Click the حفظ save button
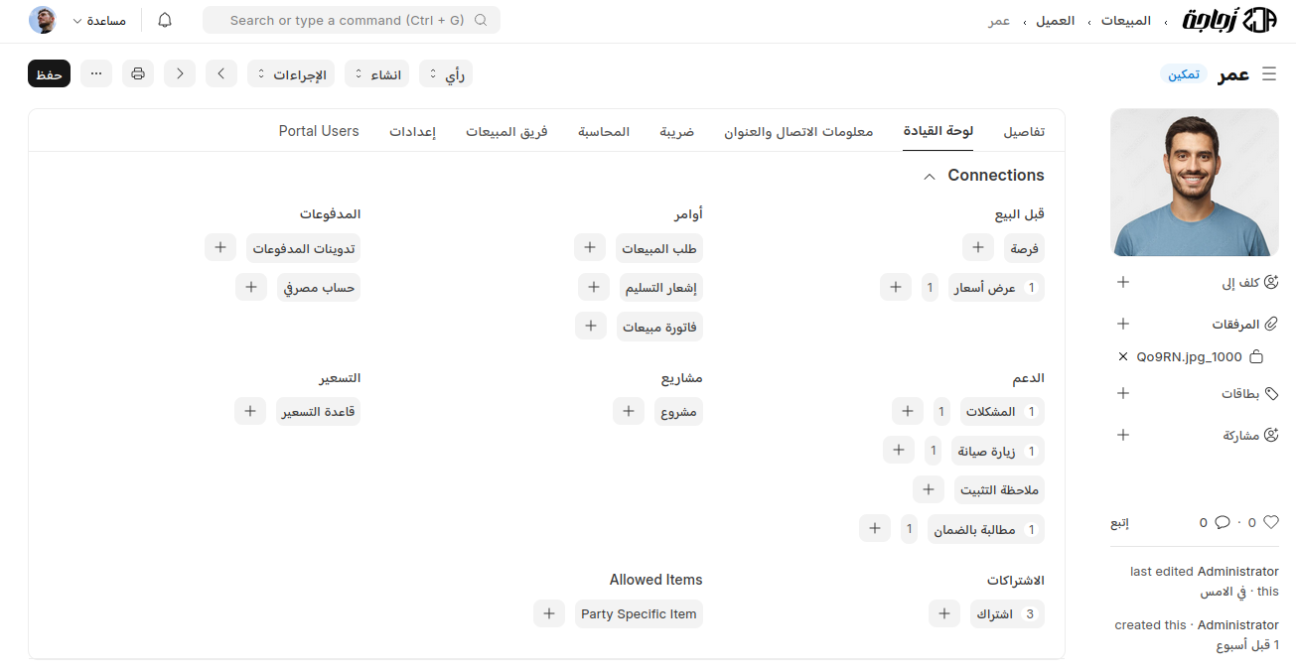Viewport: 1296px width, 672px height. coord(49,73)
